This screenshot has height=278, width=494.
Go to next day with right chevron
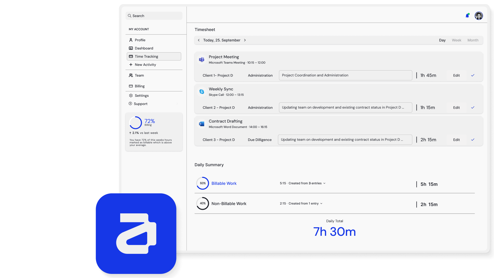245,40
